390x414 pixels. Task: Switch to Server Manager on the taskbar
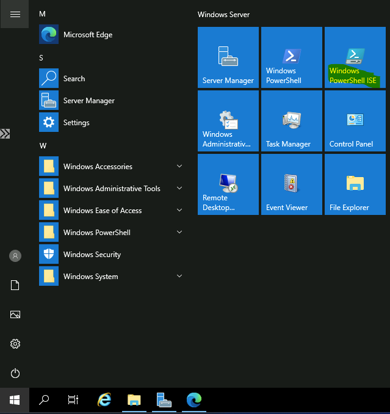[164, 400]
